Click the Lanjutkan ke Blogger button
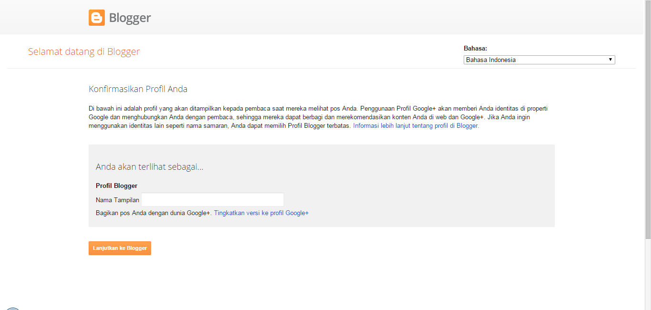The image size is (651, 310). pyautogui.click(x=120, y=248)
